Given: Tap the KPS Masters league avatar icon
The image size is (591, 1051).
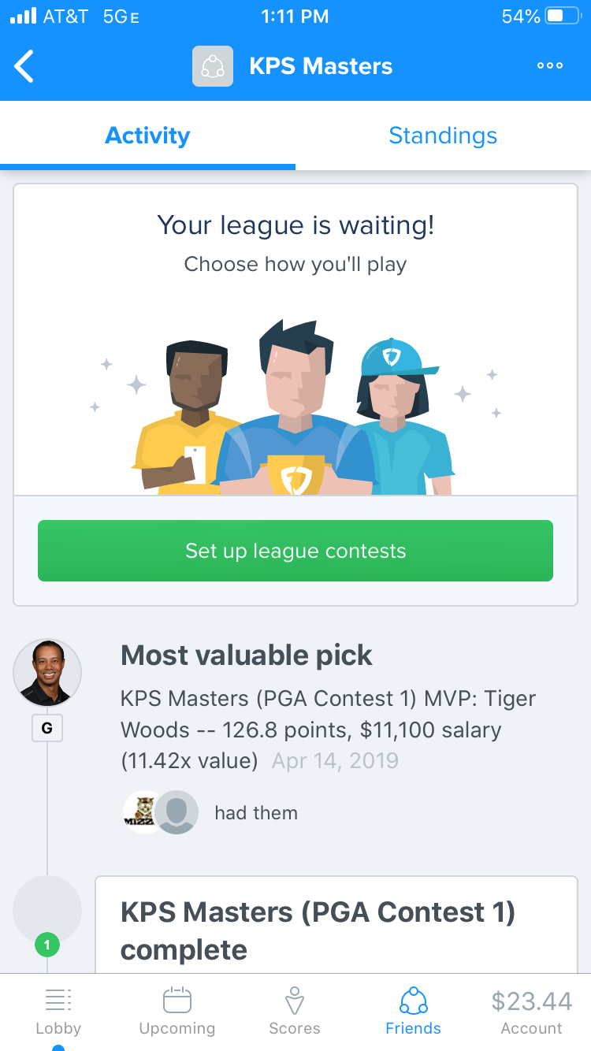Looking at the screenshot, I should [x=213, y=66].
